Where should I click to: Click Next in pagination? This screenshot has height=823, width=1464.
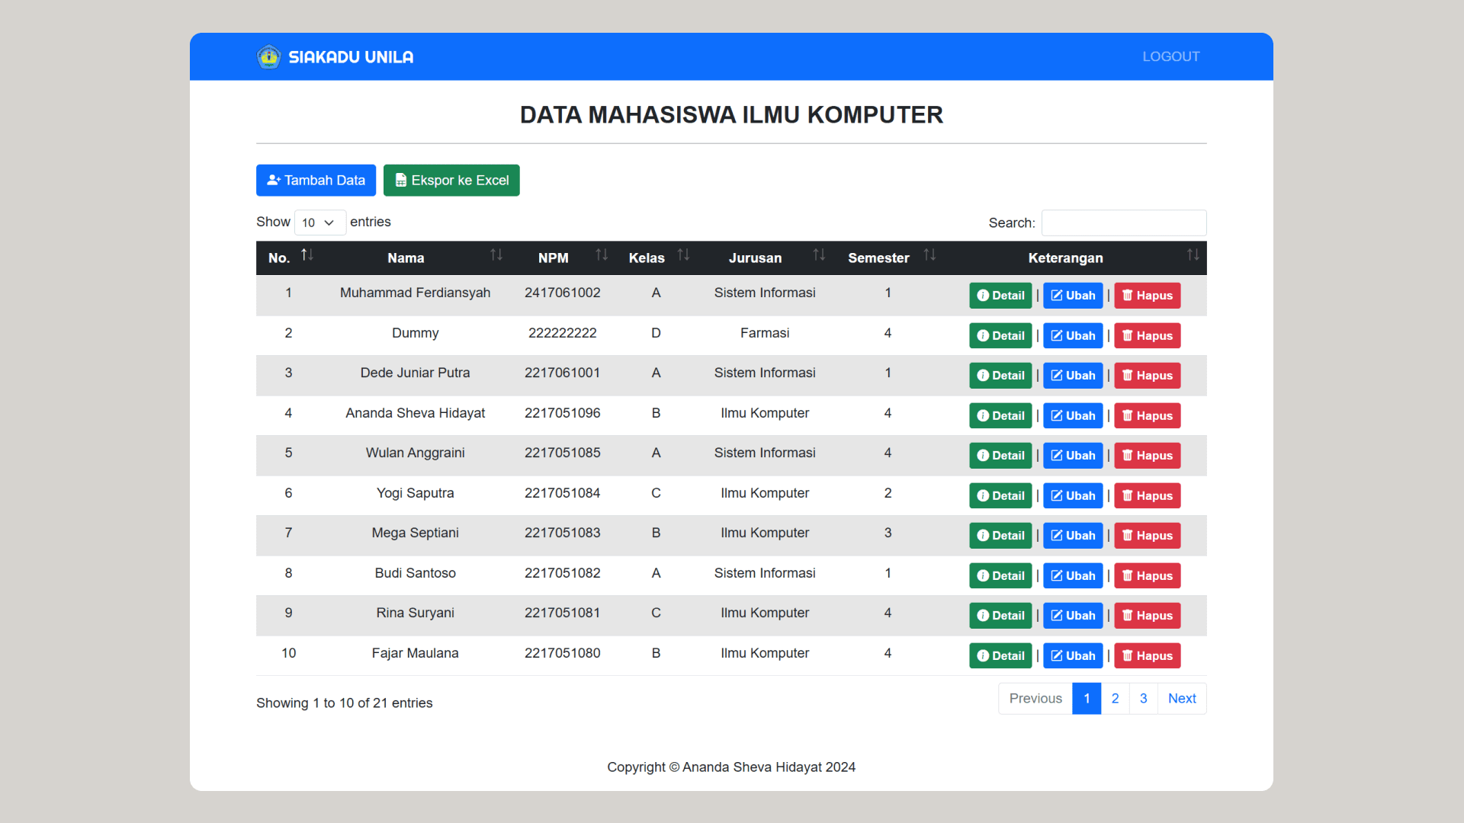[1181, 698]
